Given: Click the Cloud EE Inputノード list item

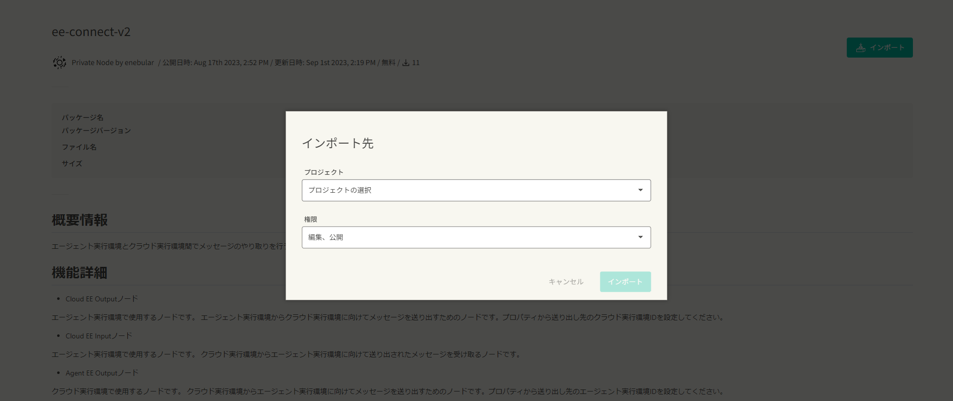Looking at the screenshot, I should [99, 336].
